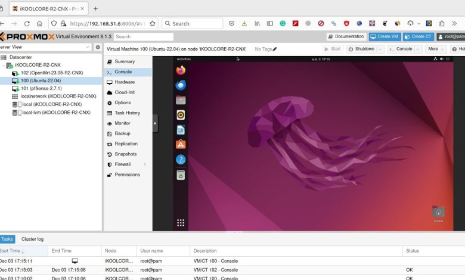Open the Monitor section
This screenshot has height=280, width=465.
(x=128, y=123)
